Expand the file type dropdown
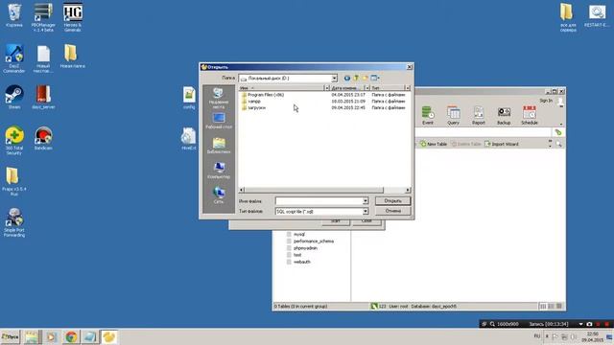This screenshot has height=345, width=614. [x=365, y=211]
